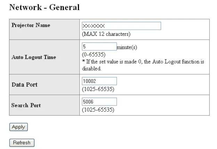Click the (0-65535) range hint
Image resolution: width=217 pixels, height=149 pixels.
coord(94,55)
